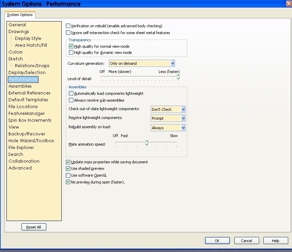The height and width of the screenshot is (252, 292).
Task: Uncheck No preview during open option
Action: 68,182
